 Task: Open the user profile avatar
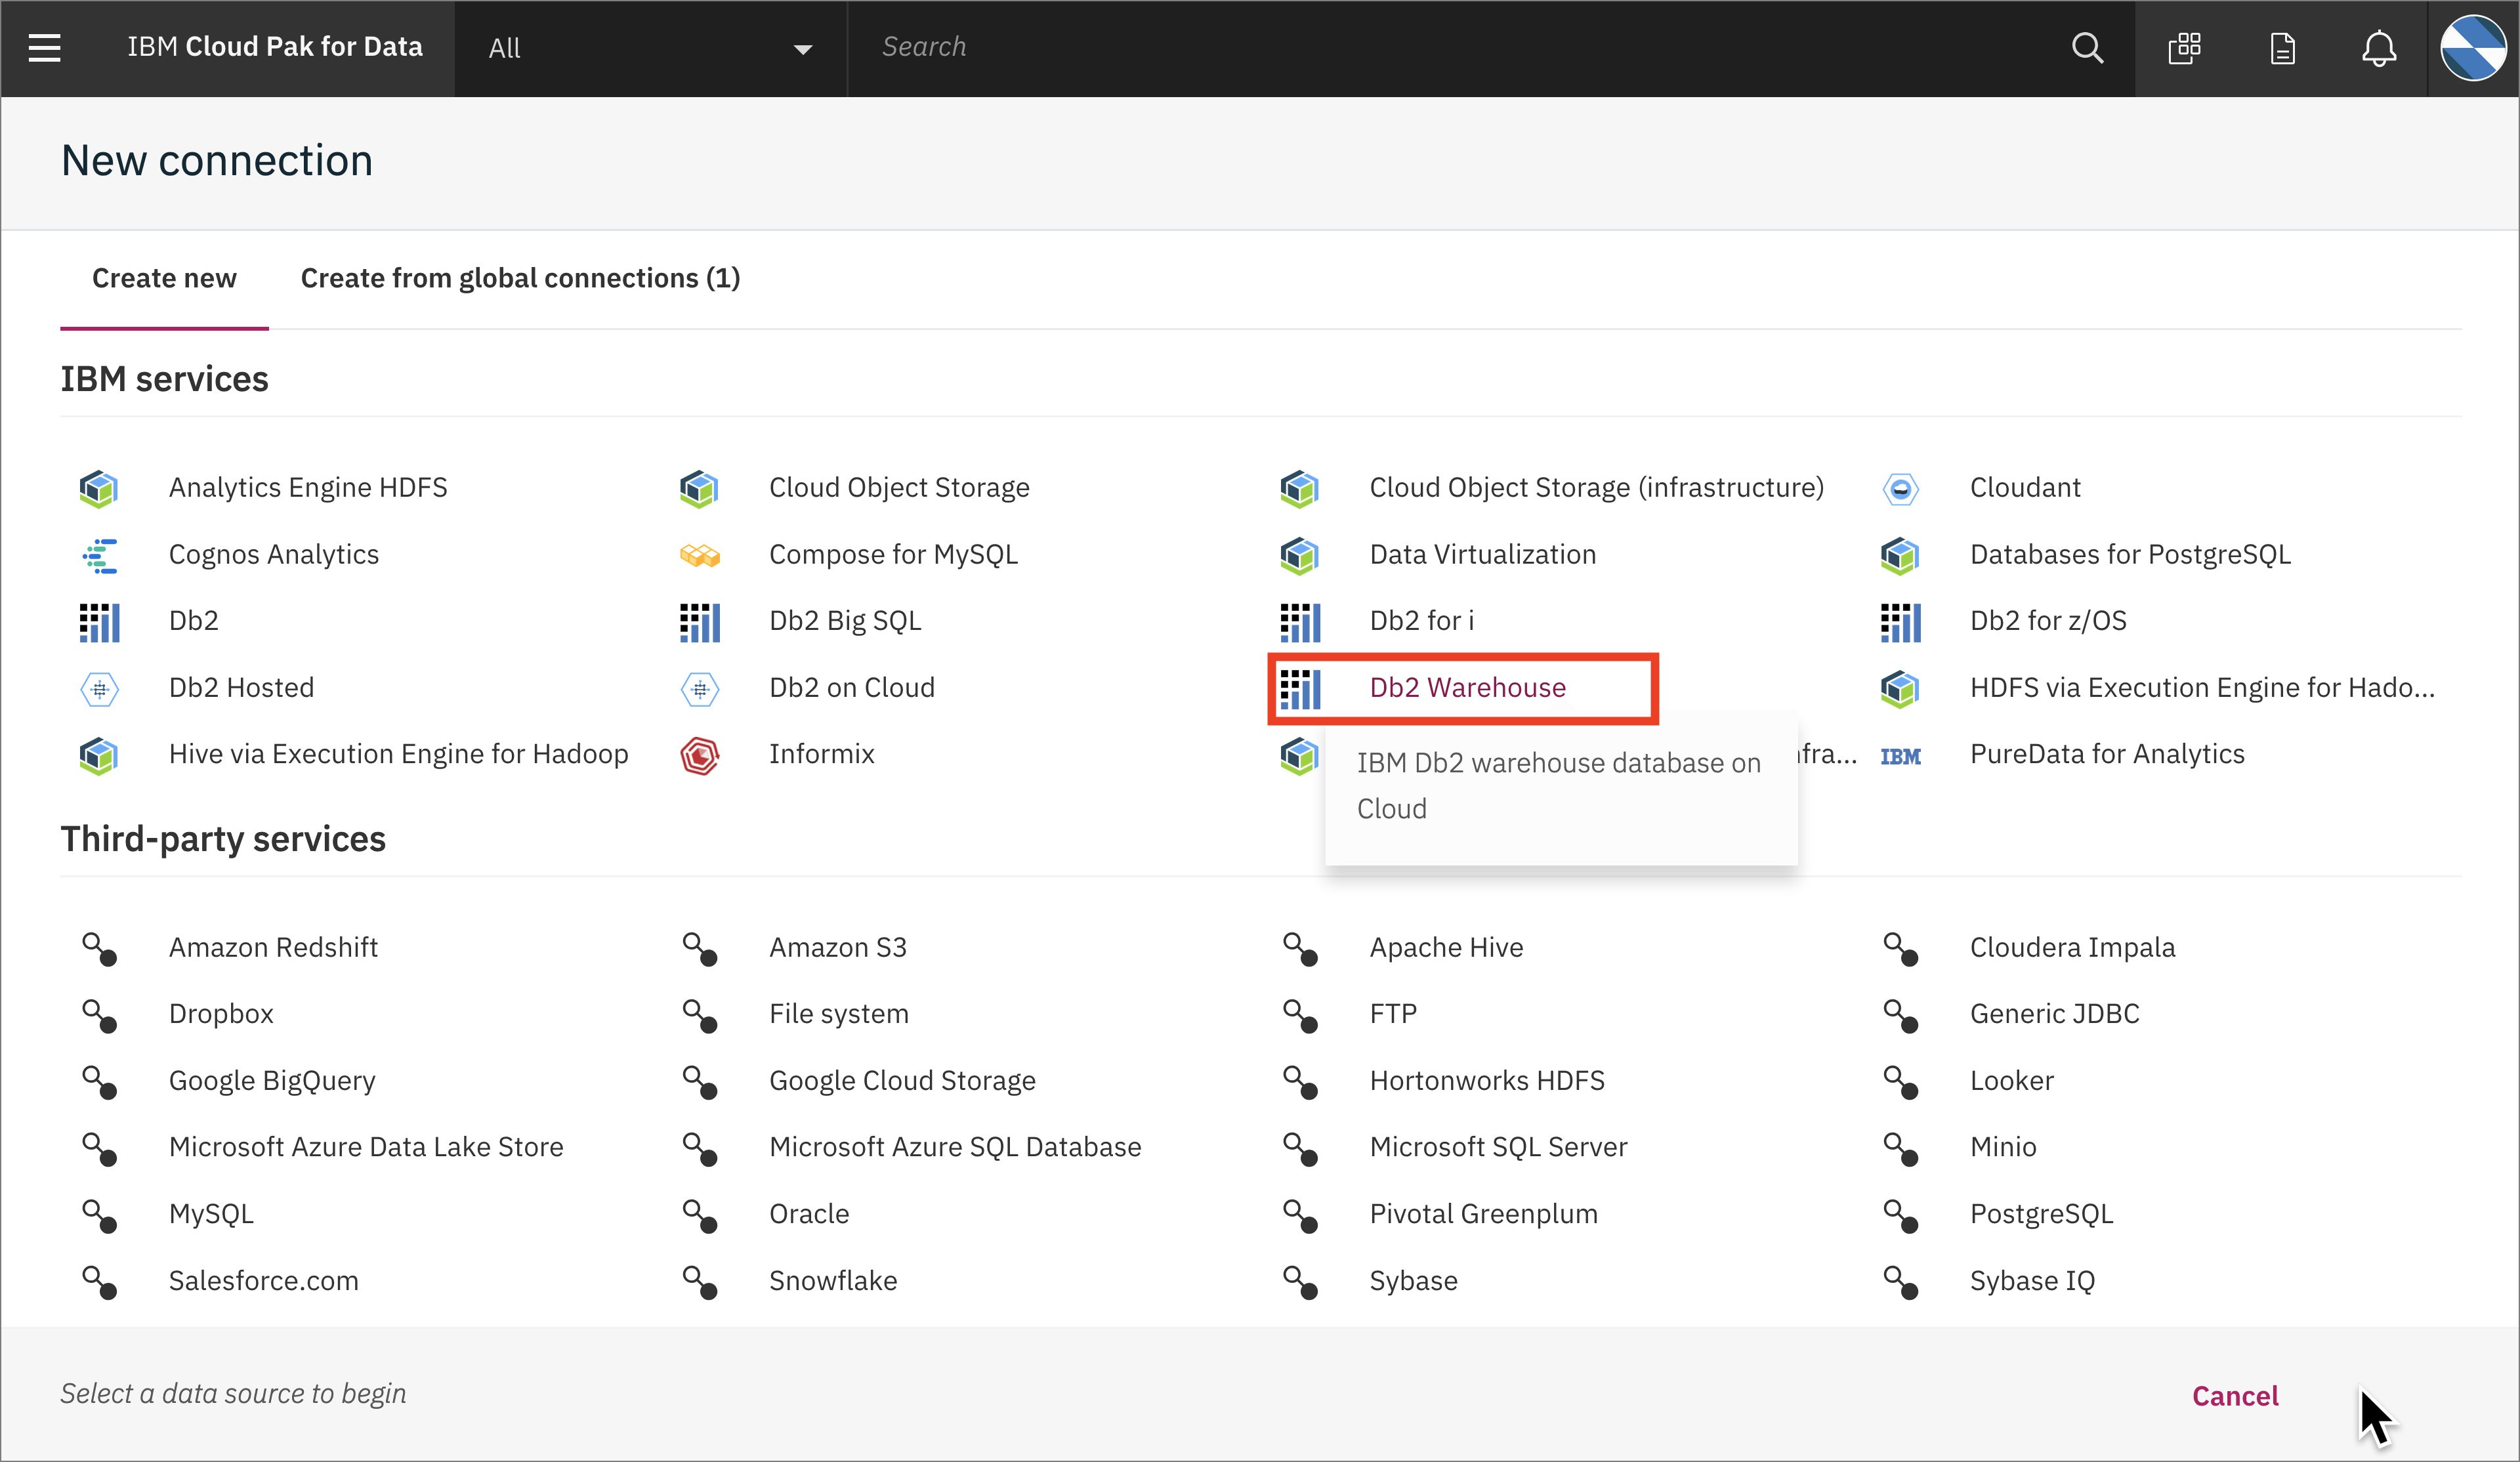2473,47
